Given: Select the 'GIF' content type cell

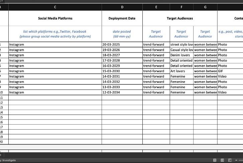Looking at the screenshot, I should 230,71.
